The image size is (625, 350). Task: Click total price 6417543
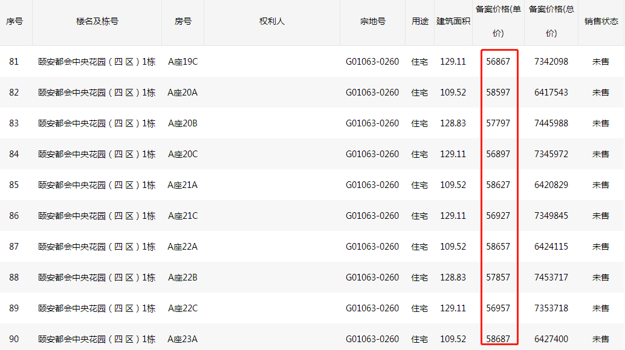pyautogui.click(x=551, y=92)
